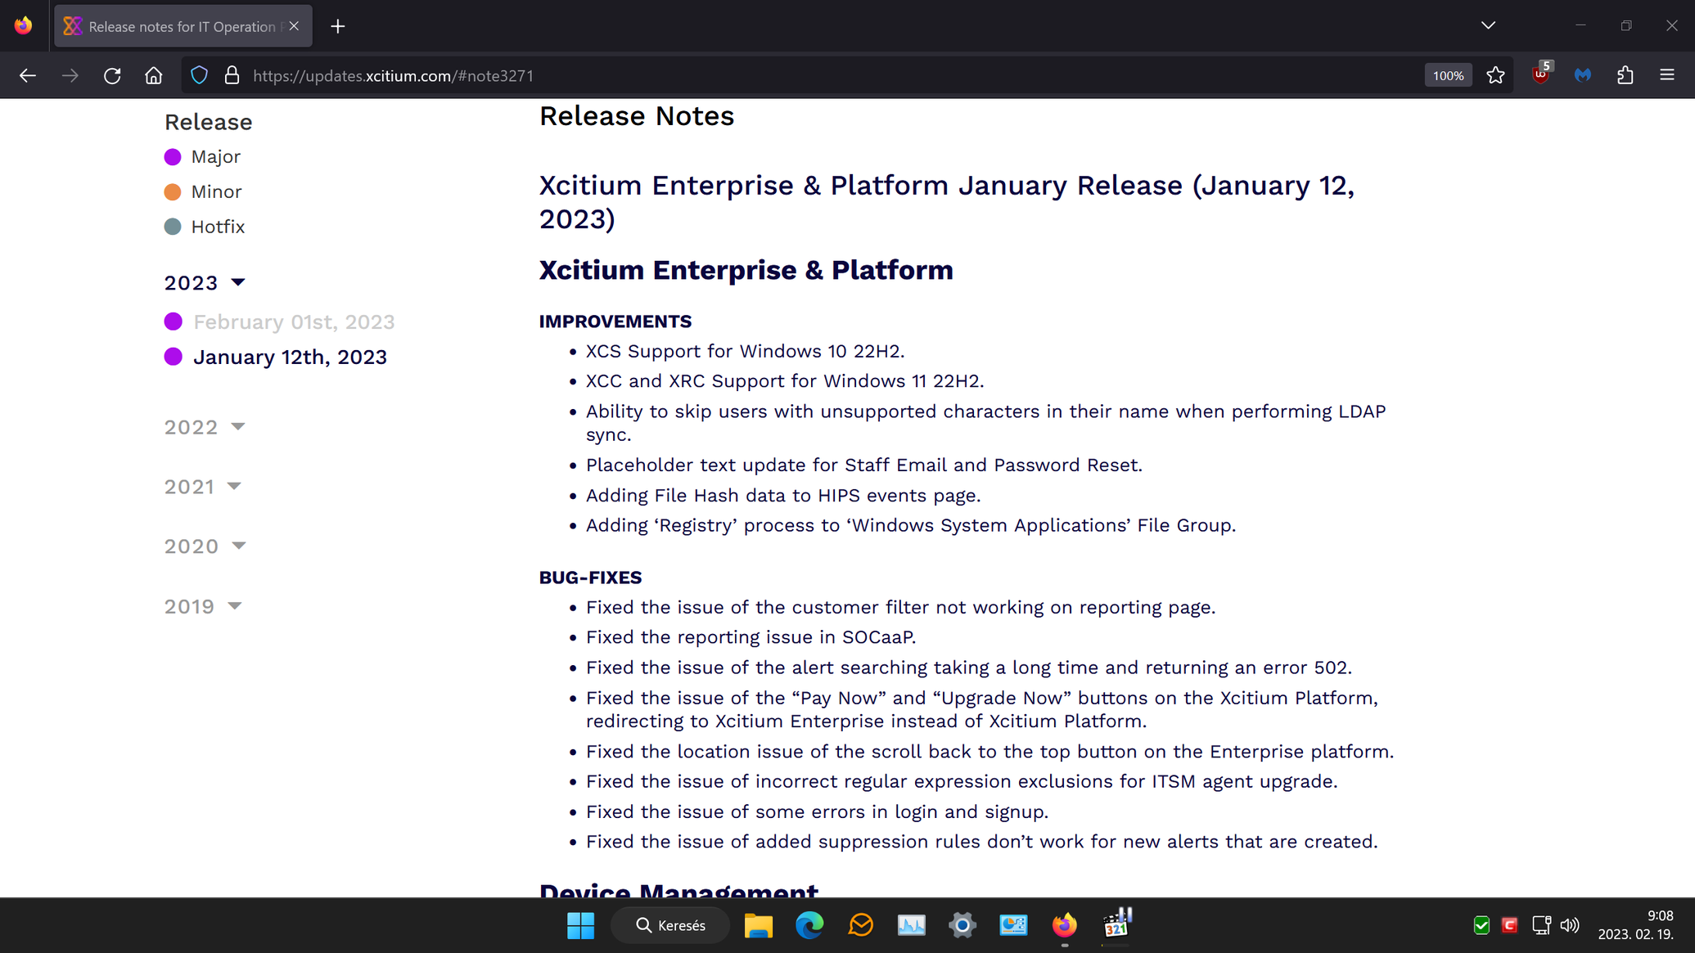The image size is (1695, 953).
Task: Expand the 2019 year list
Action: (x=203, y=606)
